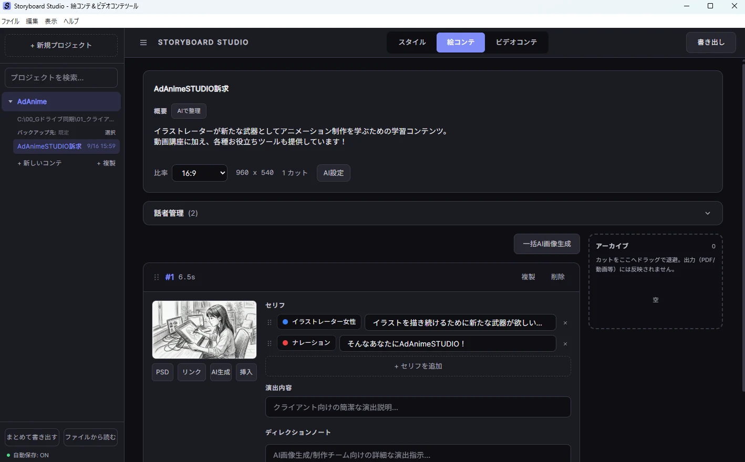
Task: Open the ファイル menu
Action: [10, 21]
